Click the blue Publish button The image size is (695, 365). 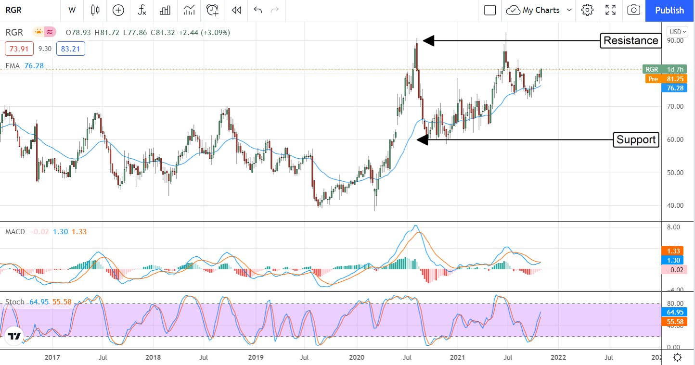click(x=669, y=10)
